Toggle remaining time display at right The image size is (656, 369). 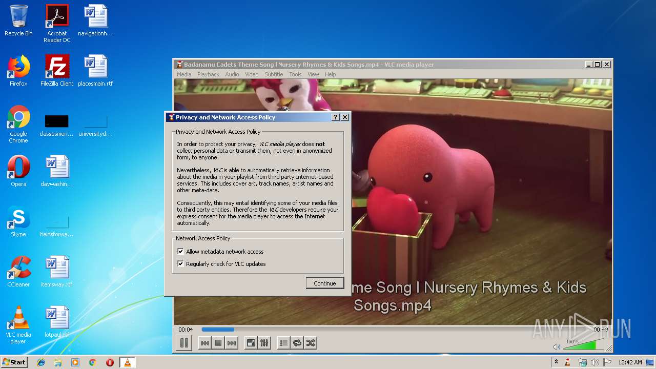click(x=600, y=330)
